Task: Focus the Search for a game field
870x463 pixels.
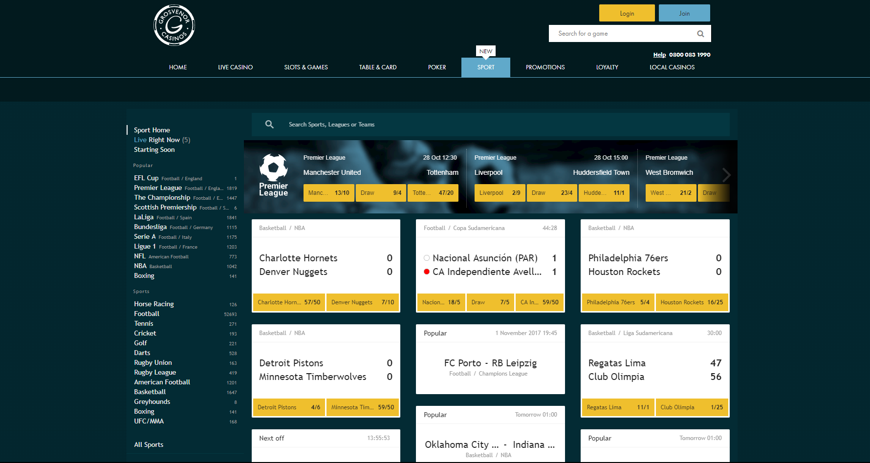Action: pos(630,34)
